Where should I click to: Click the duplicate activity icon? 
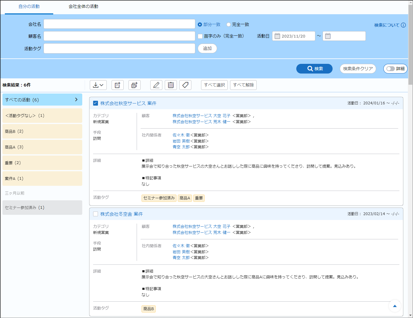135,85
